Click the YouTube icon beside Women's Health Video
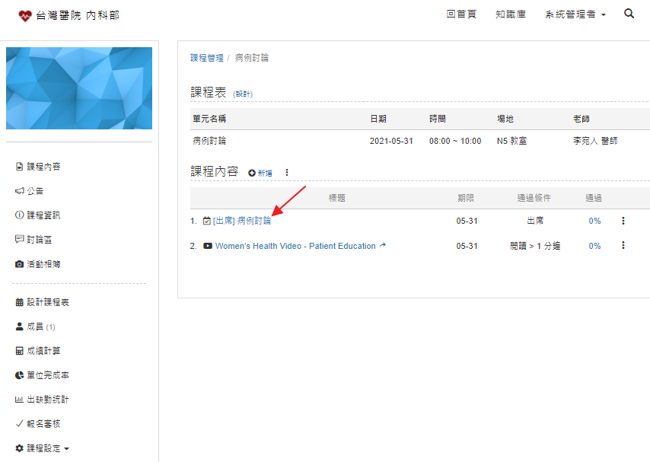Screen dimensions: 650x462 point(208,246)
